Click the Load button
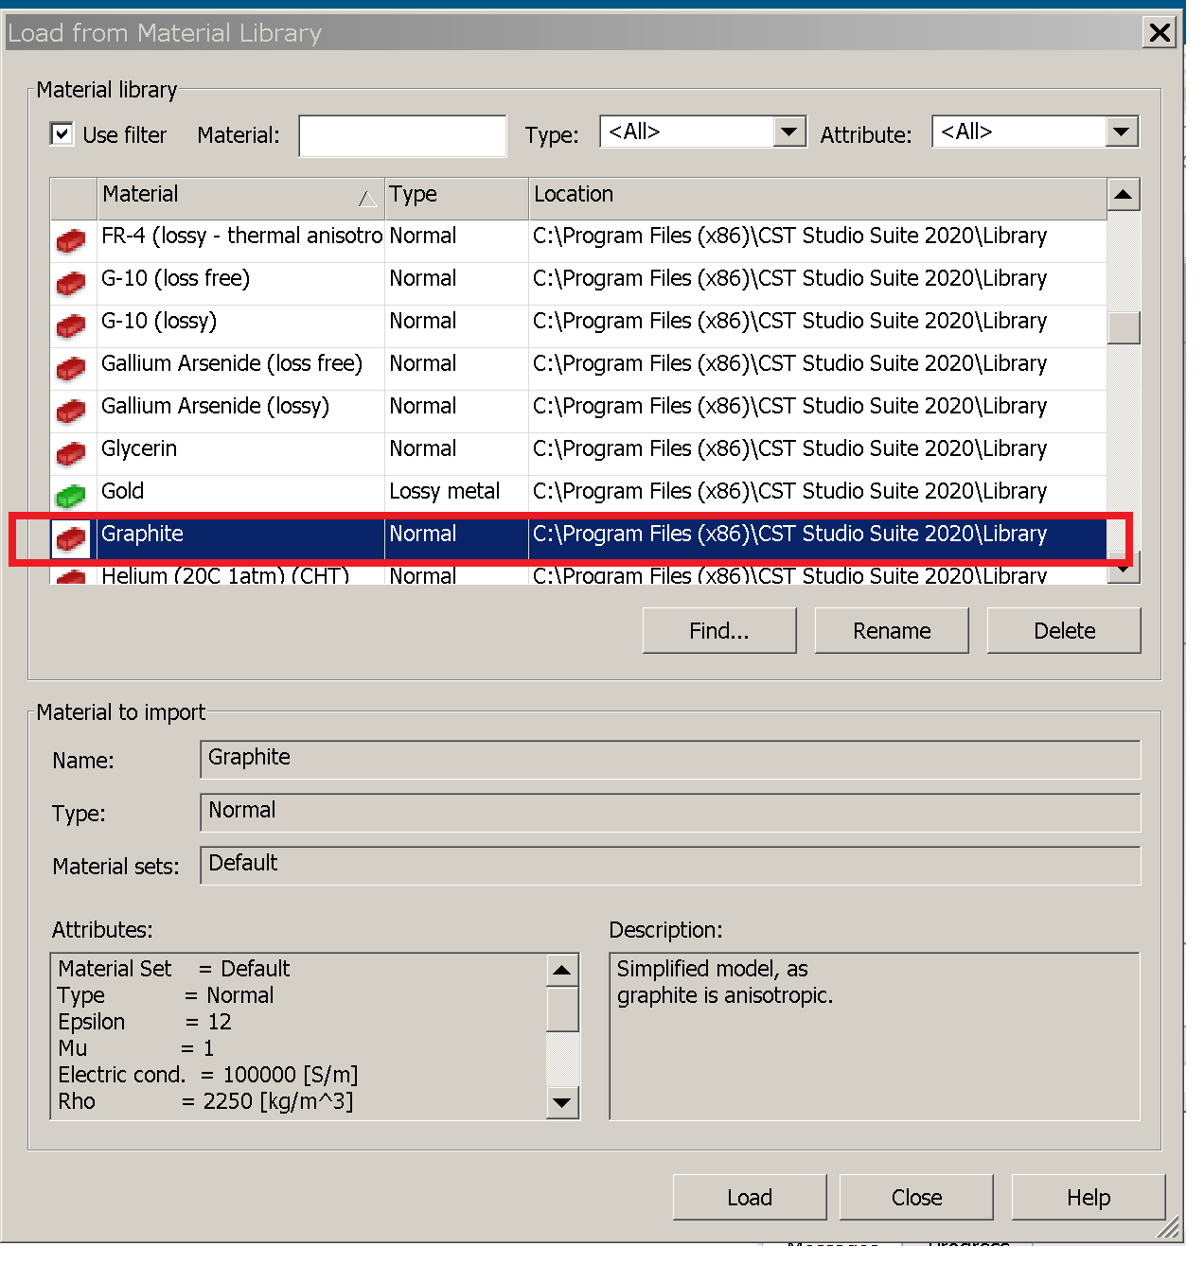1204x1264 pixels. tap(750, 1197)
